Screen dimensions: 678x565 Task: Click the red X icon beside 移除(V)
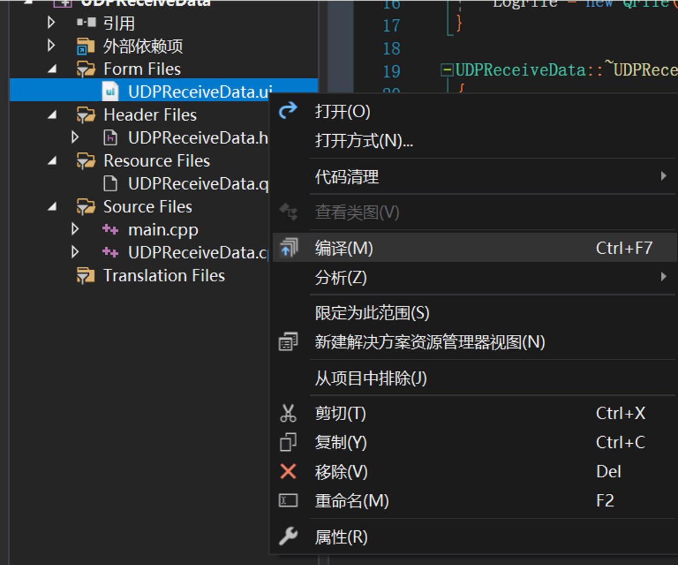(x=288, y=471)
